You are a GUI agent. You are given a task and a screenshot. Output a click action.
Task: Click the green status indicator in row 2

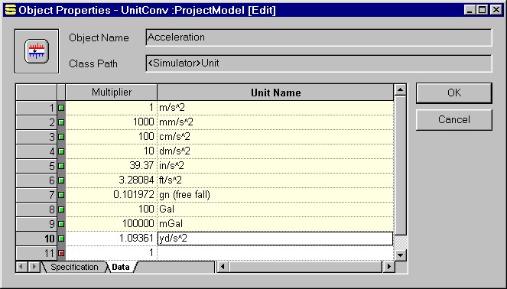coord(61,122)
